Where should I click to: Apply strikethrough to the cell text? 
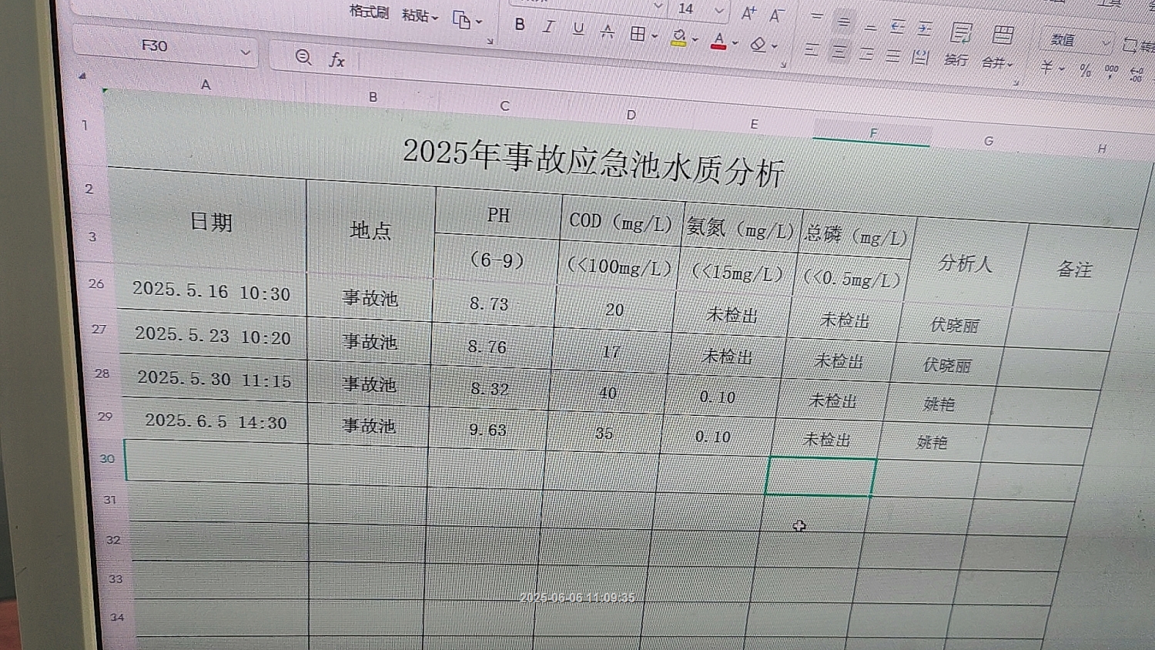pos(608,32)
